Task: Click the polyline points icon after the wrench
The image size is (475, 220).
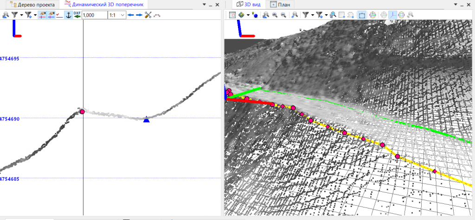Action: [157, 15]
